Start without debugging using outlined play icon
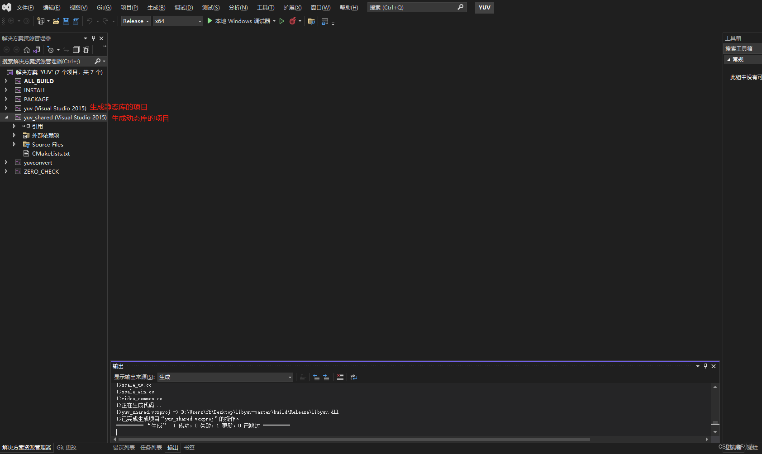 282,21
